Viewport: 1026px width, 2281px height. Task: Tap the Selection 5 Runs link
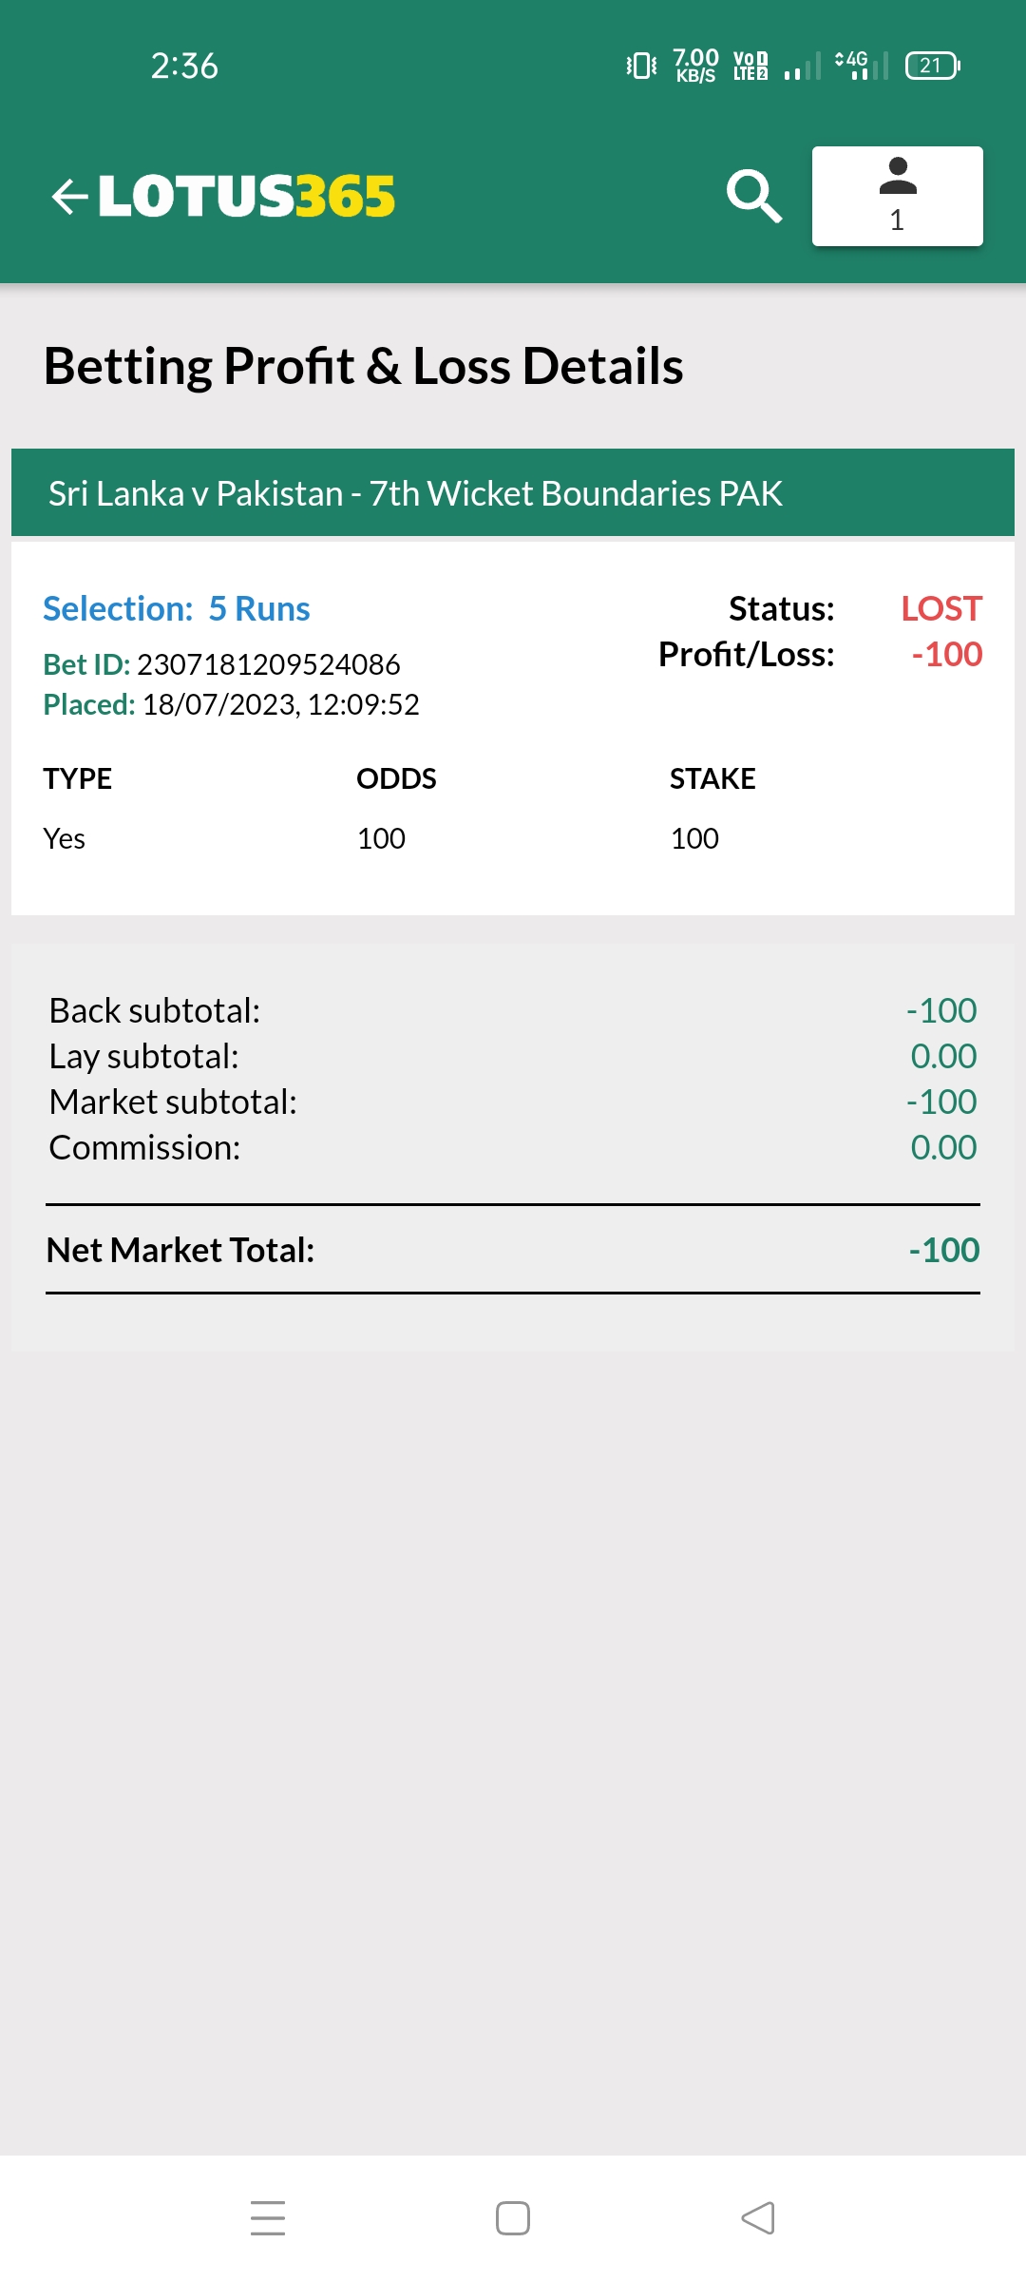[177, 608]
